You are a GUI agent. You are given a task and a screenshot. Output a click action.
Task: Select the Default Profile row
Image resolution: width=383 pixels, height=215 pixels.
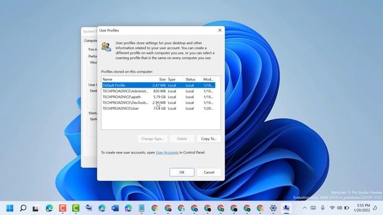(x=159, y=85)
